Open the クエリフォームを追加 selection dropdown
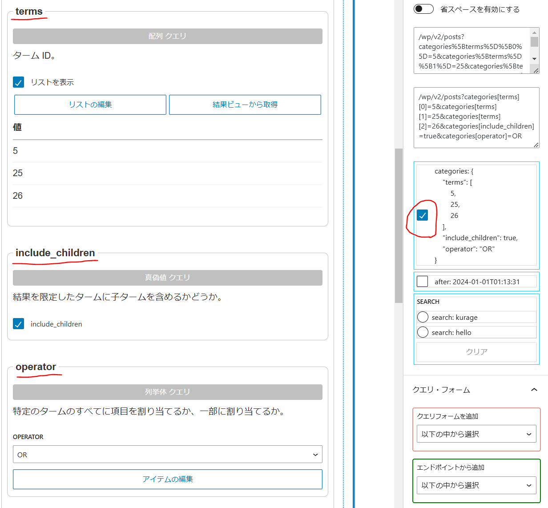Viewport: 548px width, 508px height. 476,434
